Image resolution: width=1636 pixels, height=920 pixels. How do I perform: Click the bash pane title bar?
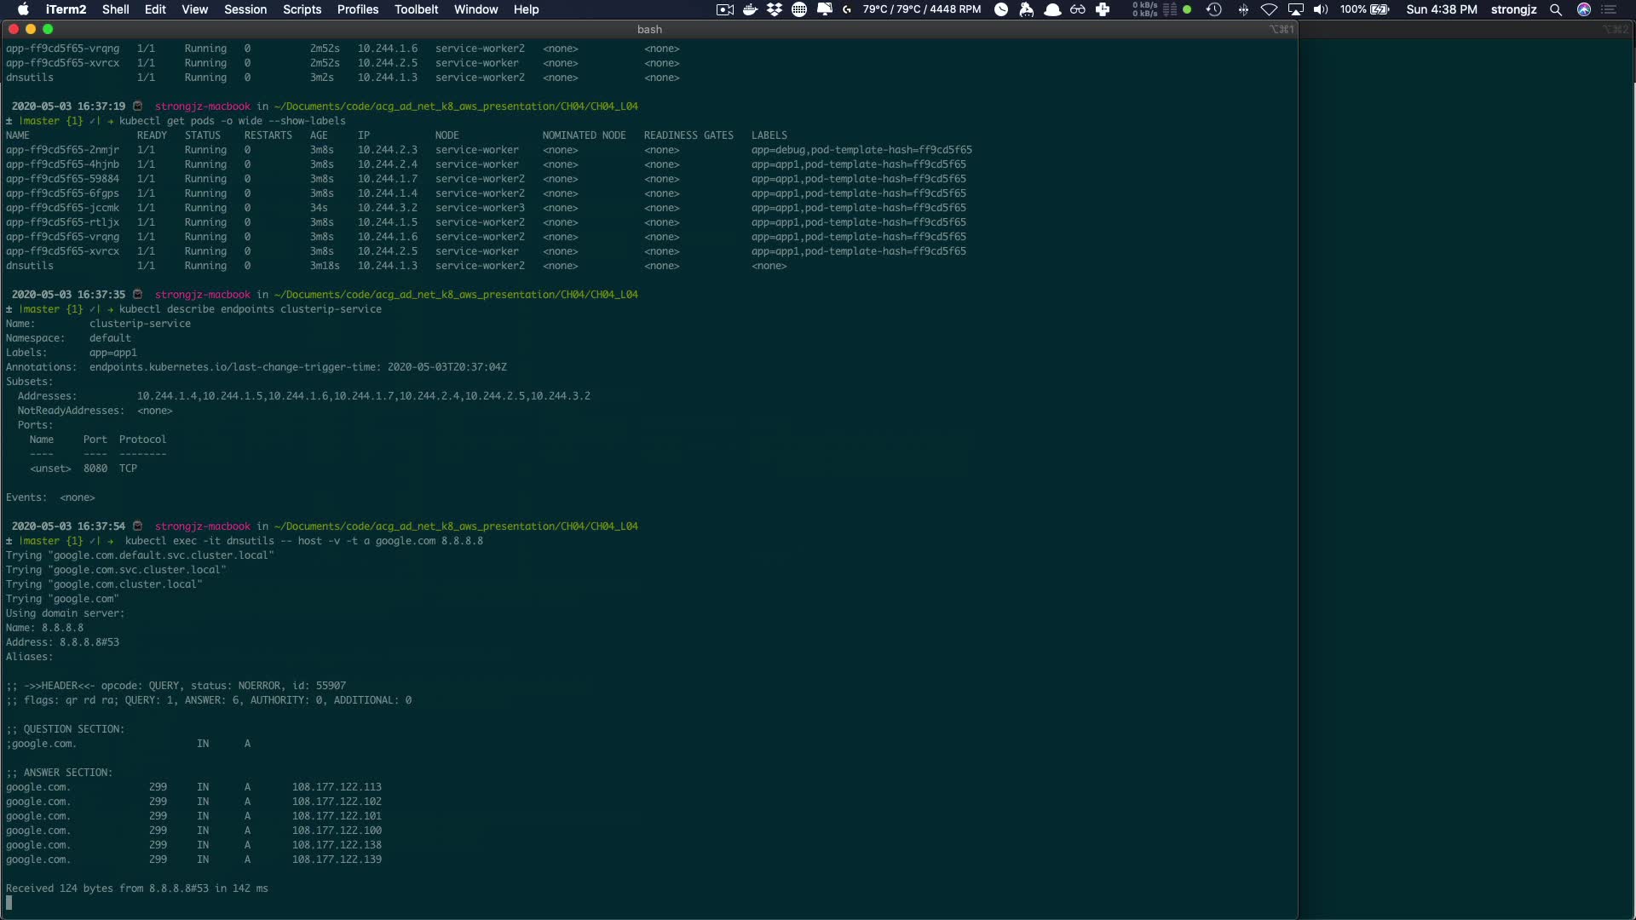coord(649,29)
